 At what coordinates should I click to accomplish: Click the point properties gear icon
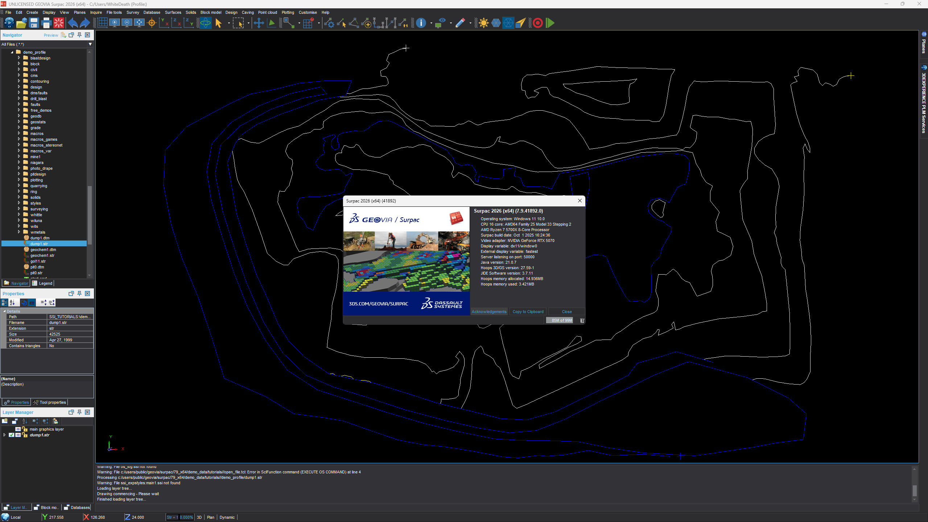[329, 23]
